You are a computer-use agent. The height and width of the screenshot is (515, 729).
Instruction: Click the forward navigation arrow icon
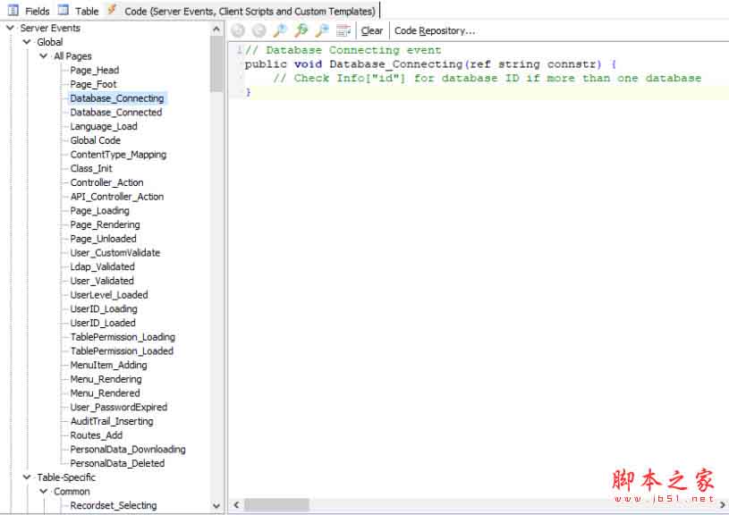coord(259,30)
